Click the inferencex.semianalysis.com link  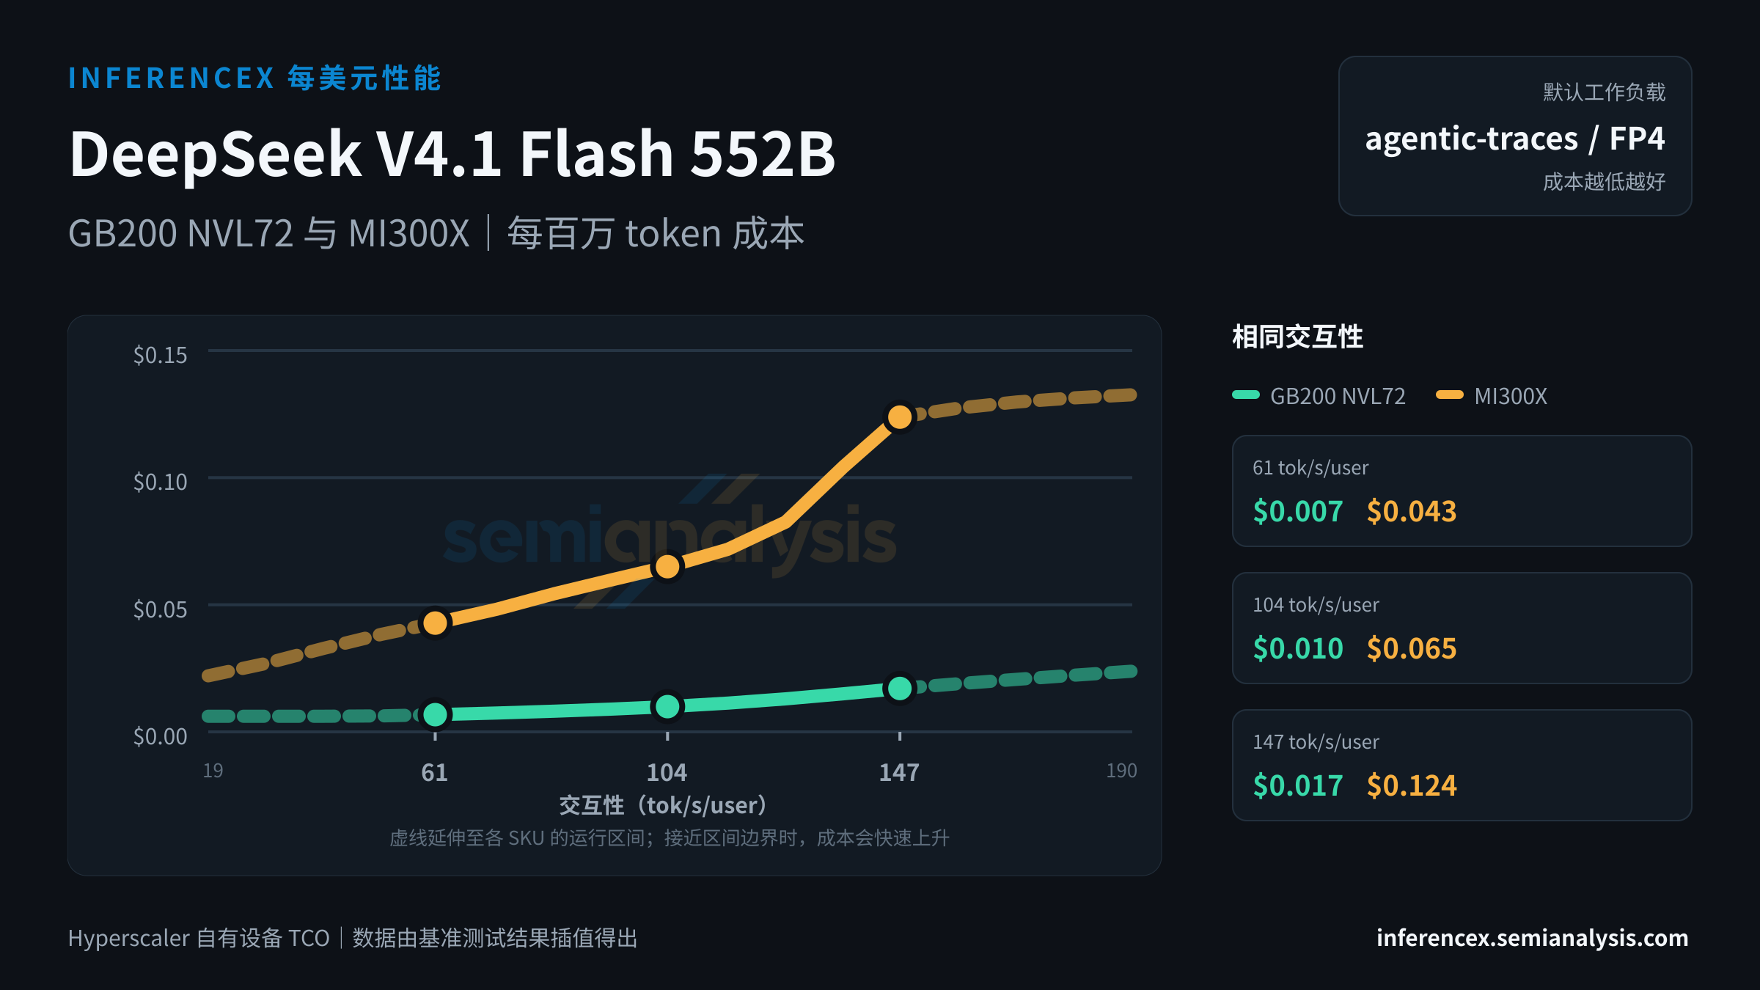[1532, 937]
